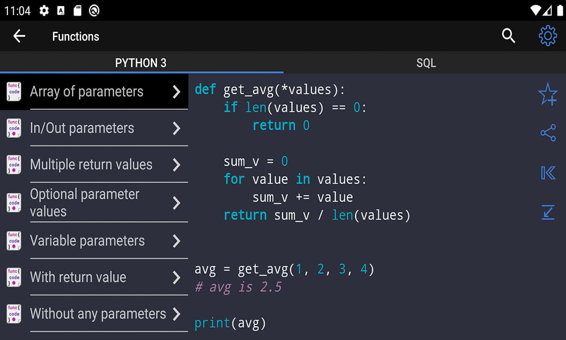Click the Wi-Fi signal status icon
The height and width of the screenshot is (340, 566).
(x=535, y=10)
